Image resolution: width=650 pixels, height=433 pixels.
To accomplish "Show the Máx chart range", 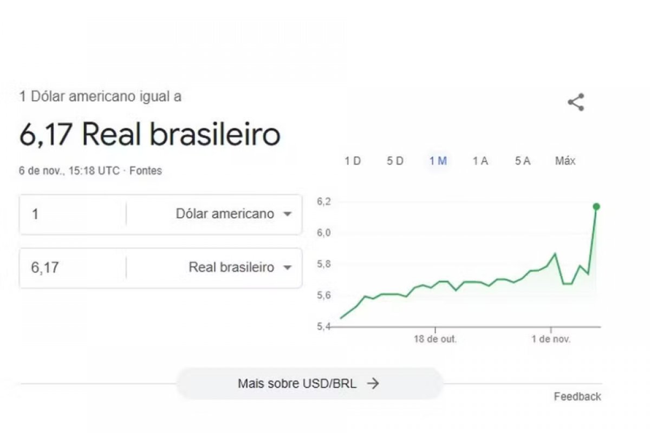I will (565, 161).
